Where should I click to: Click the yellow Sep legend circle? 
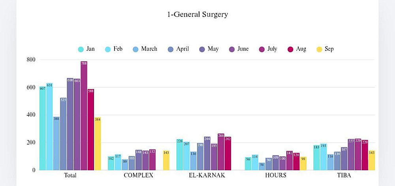coord(319,49)
